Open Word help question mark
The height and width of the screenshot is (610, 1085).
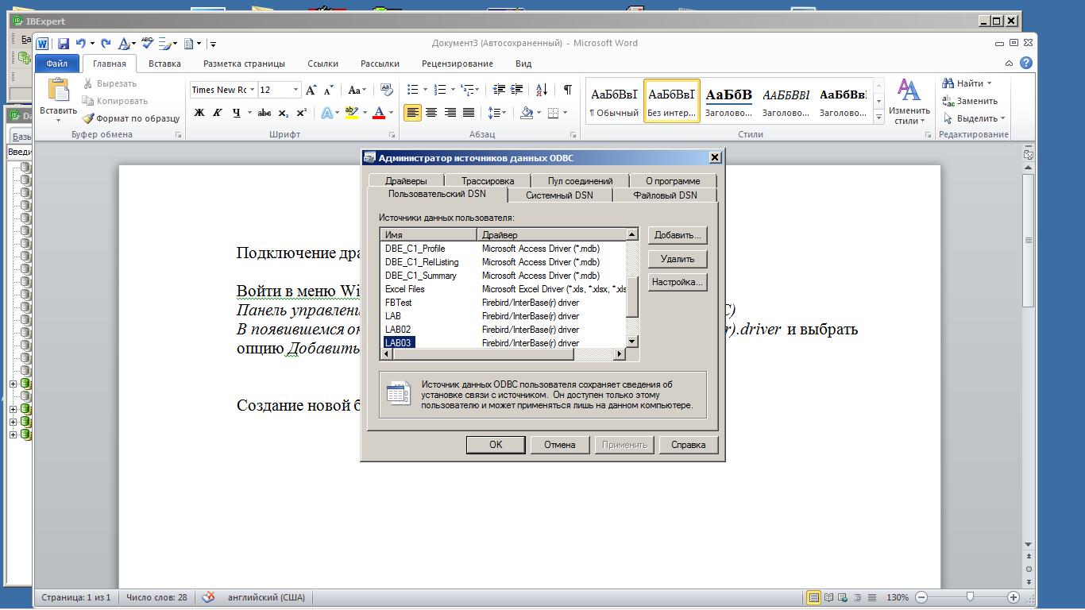pyautogui.click(x=1026, y=64)
